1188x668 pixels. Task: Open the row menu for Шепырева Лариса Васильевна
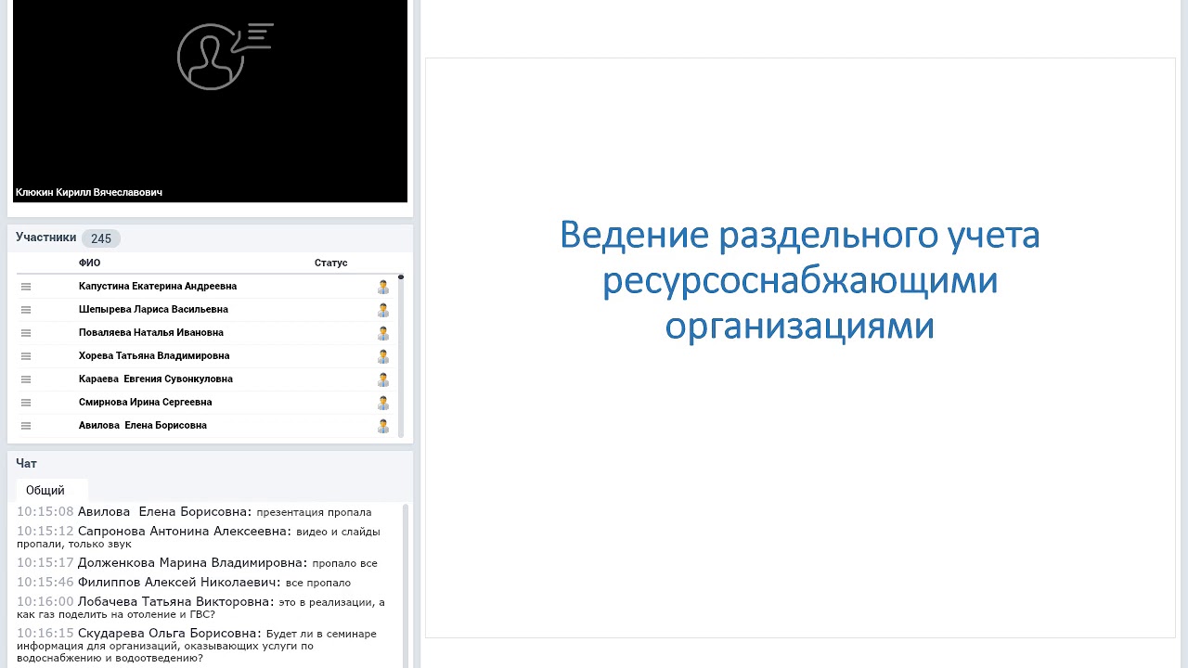tap(26, 310)
